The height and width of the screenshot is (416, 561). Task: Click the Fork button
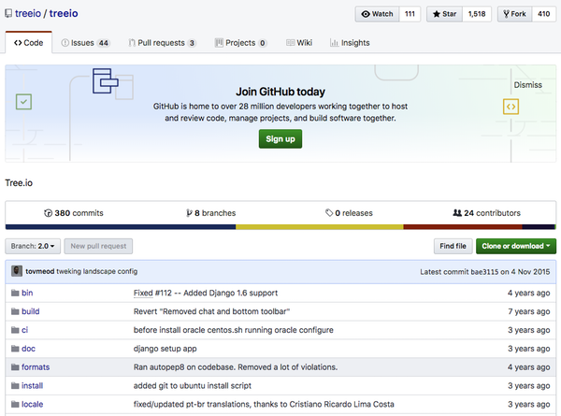click(514, 14)
